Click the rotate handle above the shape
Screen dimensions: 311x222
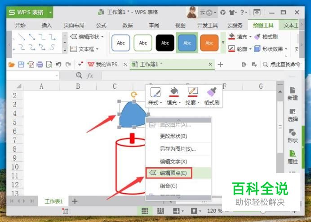click(134, 95)
